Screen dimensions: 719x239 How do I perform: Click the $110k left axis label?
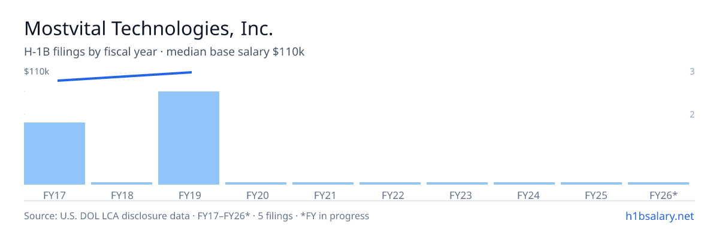[x=37, y=72]
